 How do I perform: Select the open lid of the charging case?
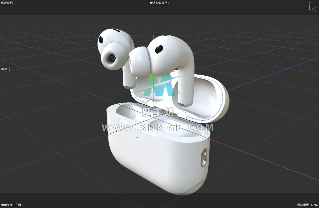(210, 102)
